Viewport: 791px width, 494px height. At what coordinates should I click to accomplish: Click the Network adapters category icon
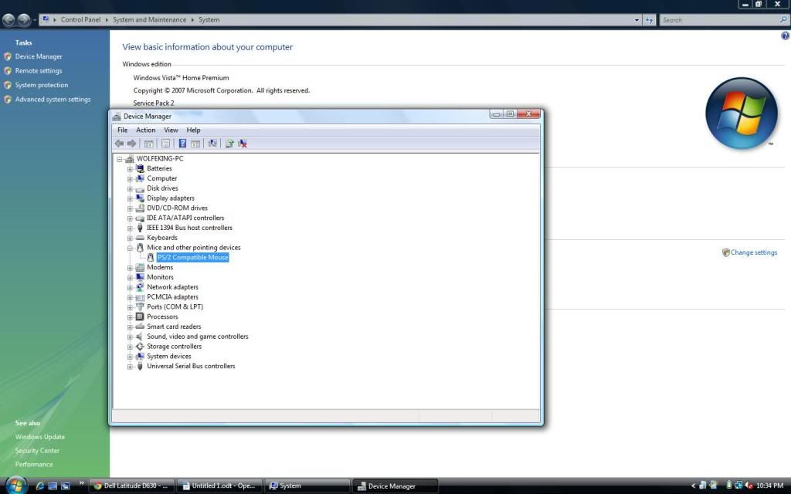pyautogui.click(x=140, y=287)
